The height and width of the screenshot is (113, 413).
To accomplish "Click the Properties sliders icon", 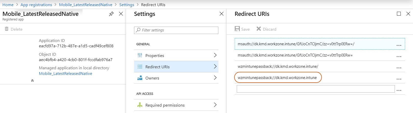I will (140, 55).
